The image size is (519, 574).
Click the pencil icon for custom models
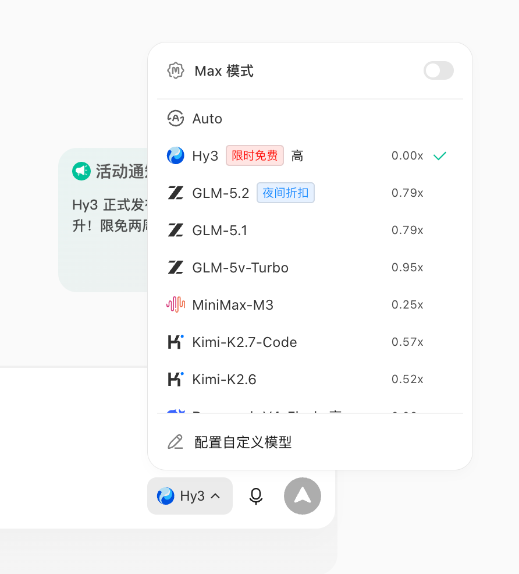point(176,442)
